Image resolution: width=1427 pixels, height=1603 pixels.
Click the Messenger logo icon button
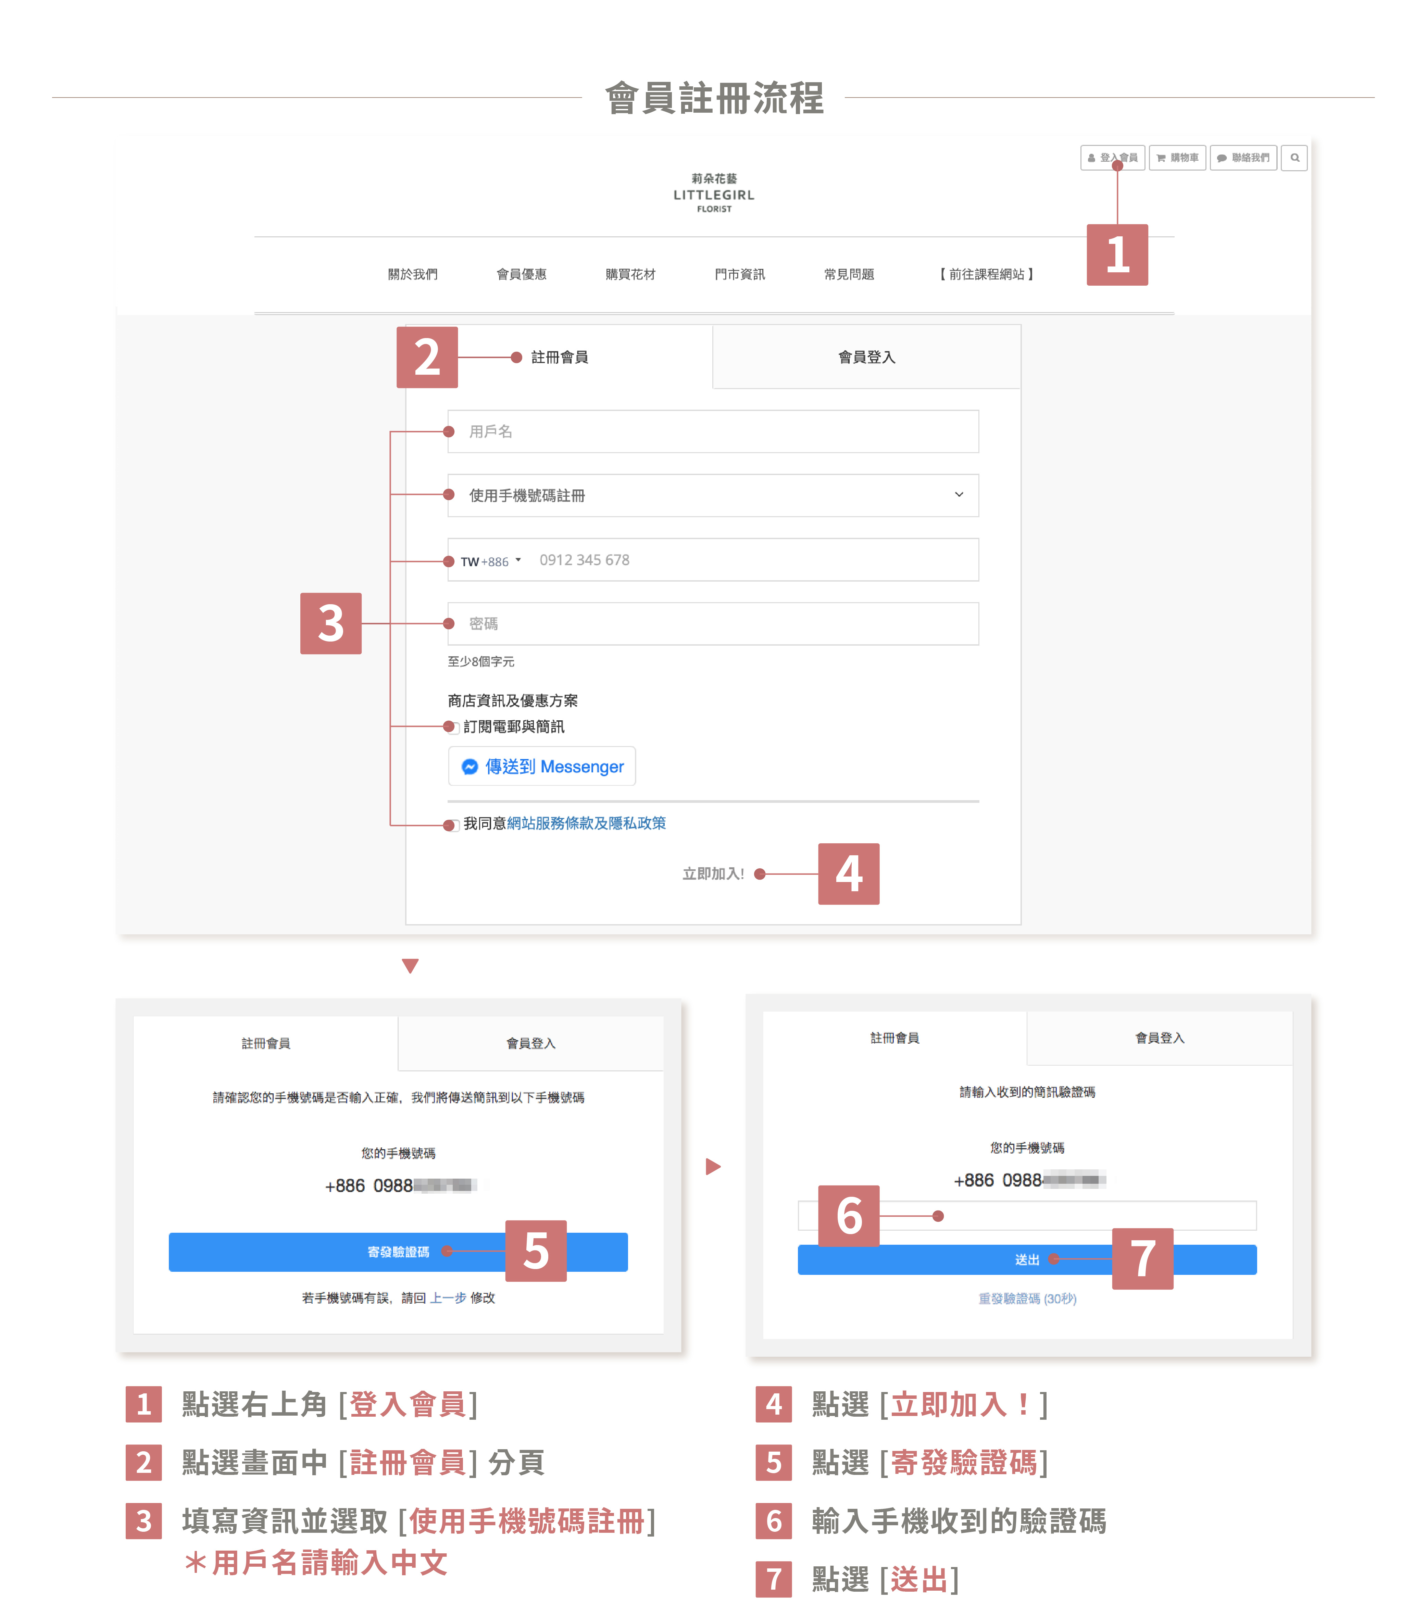(x=470, y=766)
